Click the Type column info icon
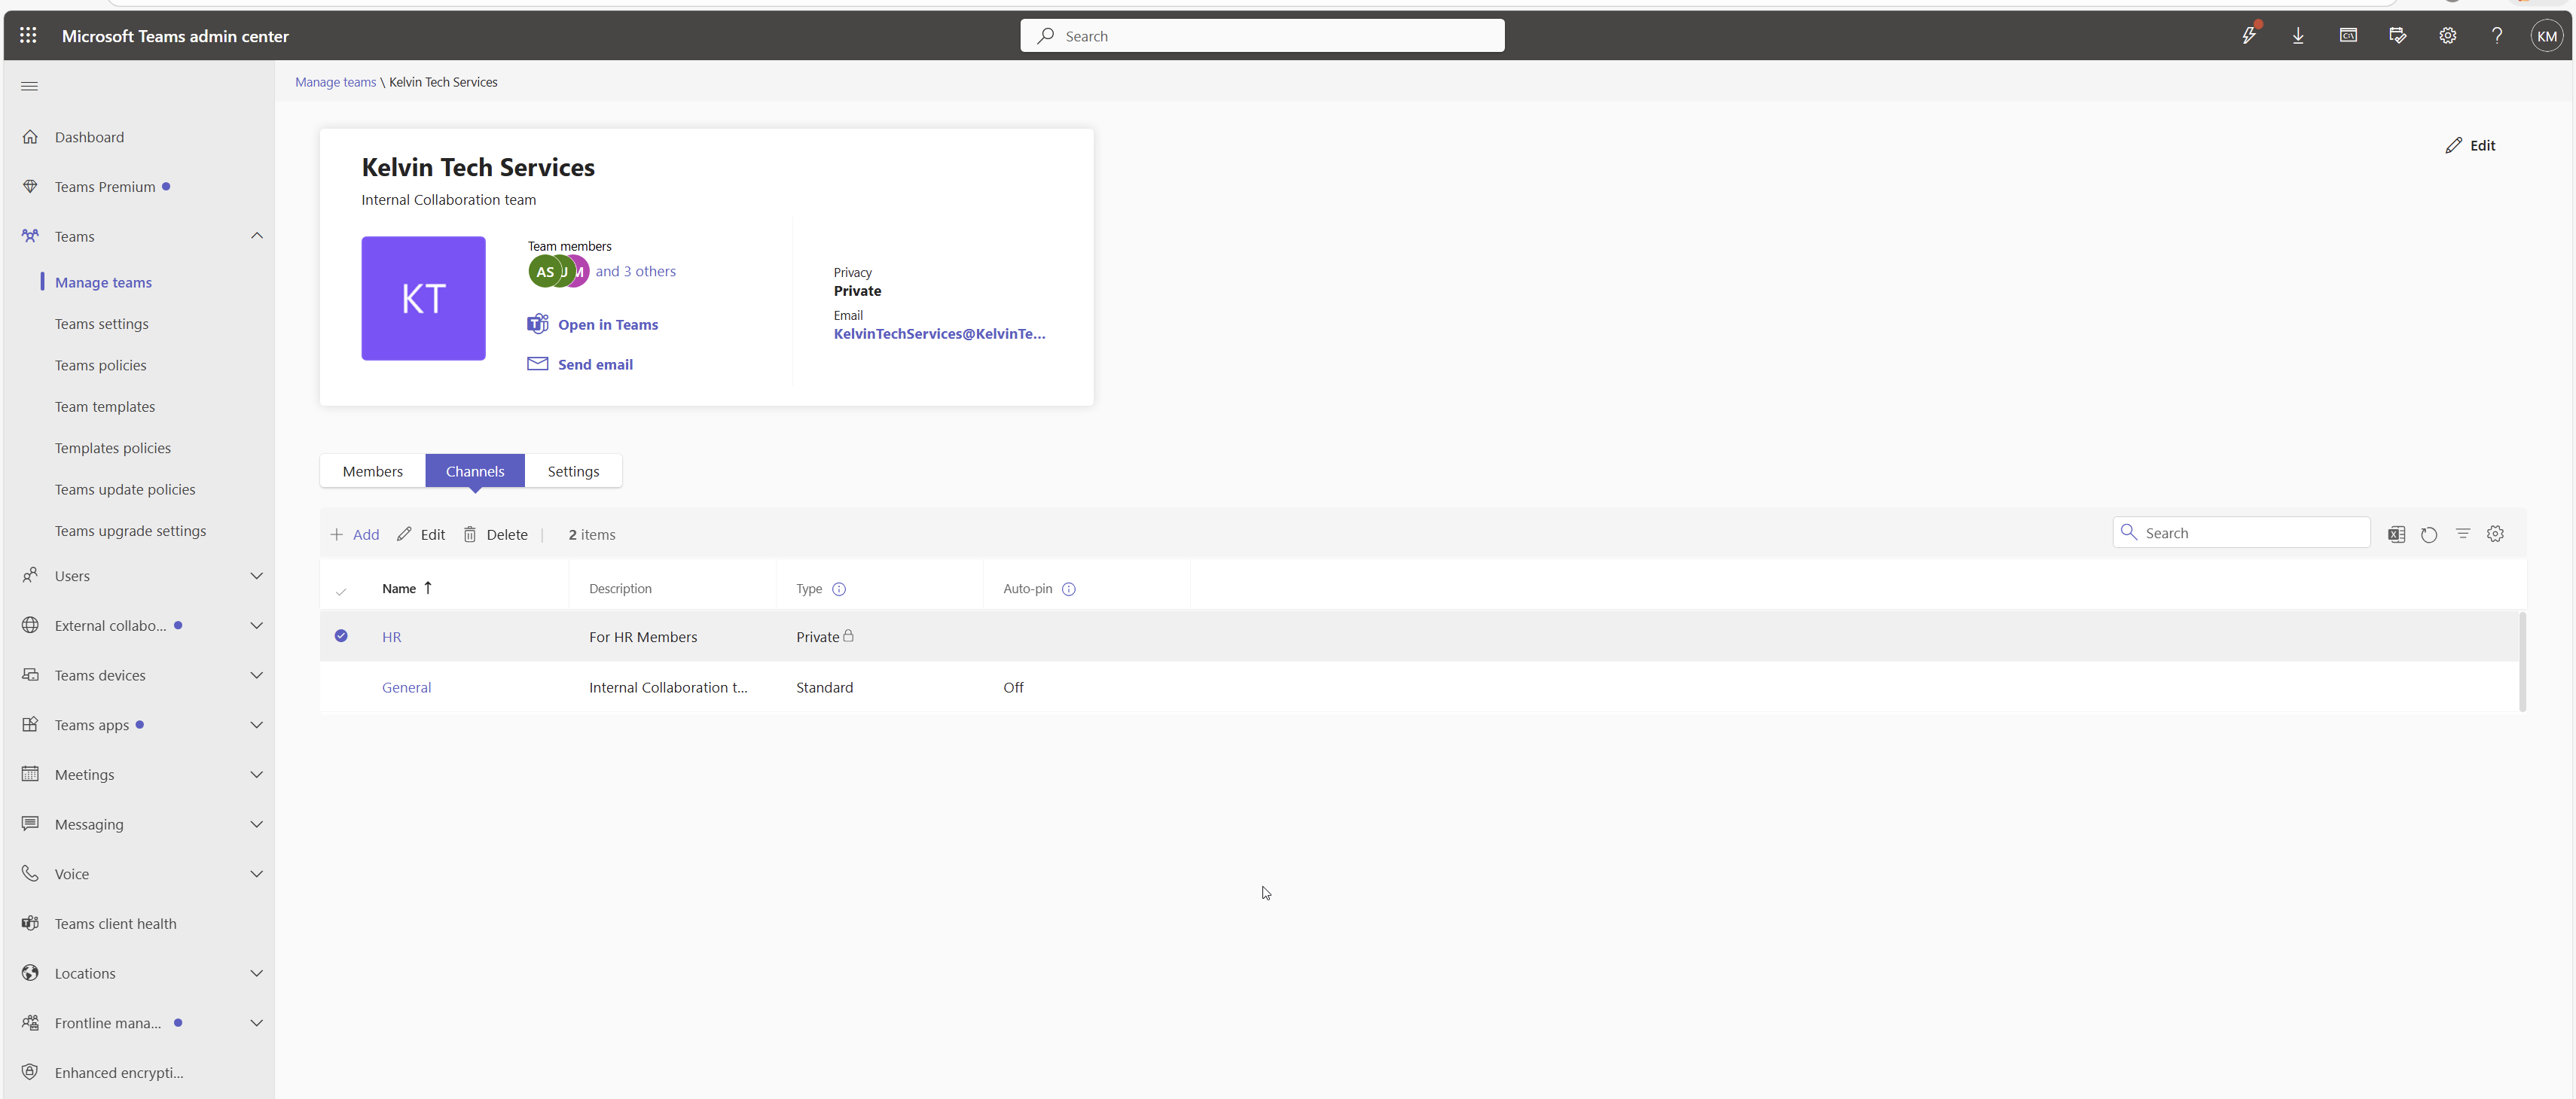Image resolution: width=2576 pixels, height=1099 pixels. 839,589
